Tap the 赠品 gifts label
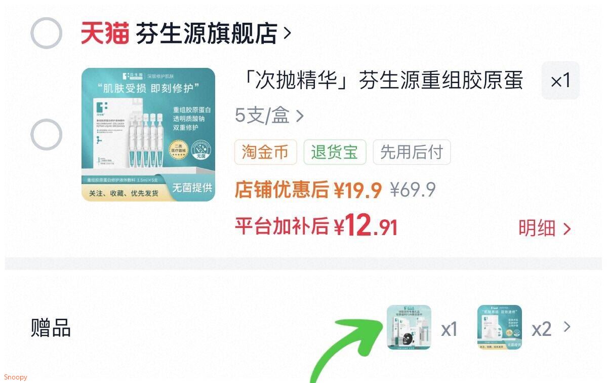Viewport: 607px width, 383px height. tap(51, 328)
